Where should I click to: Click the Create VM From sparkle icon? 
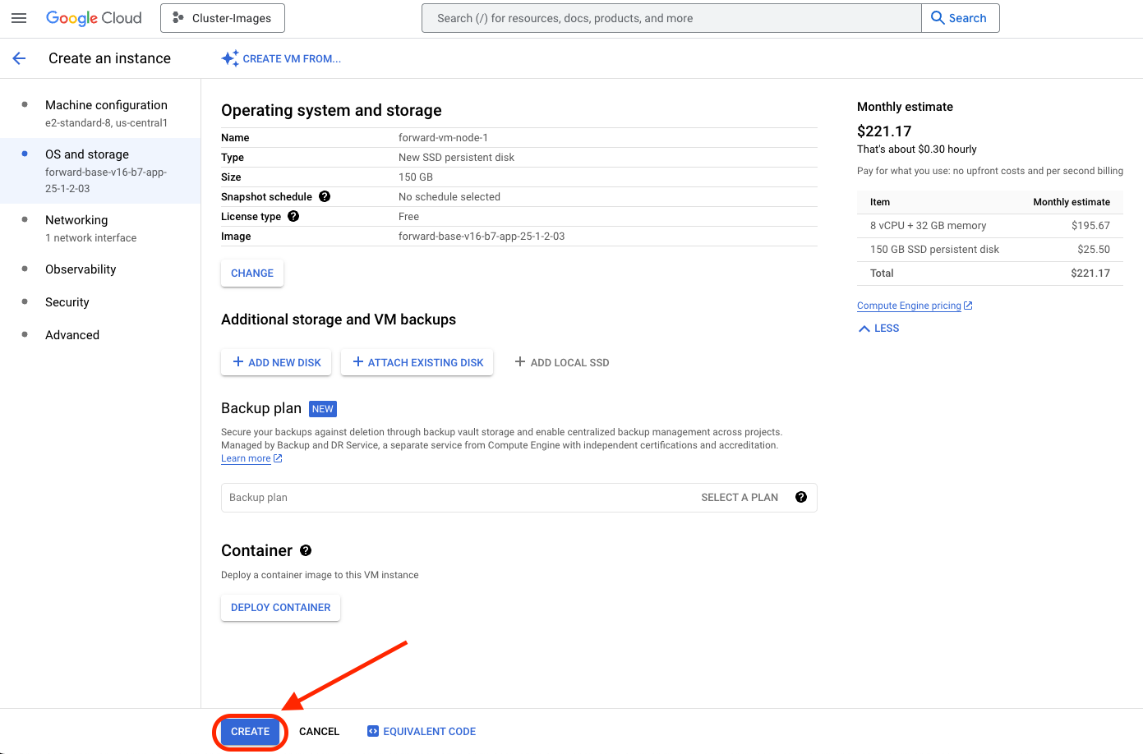230,58
